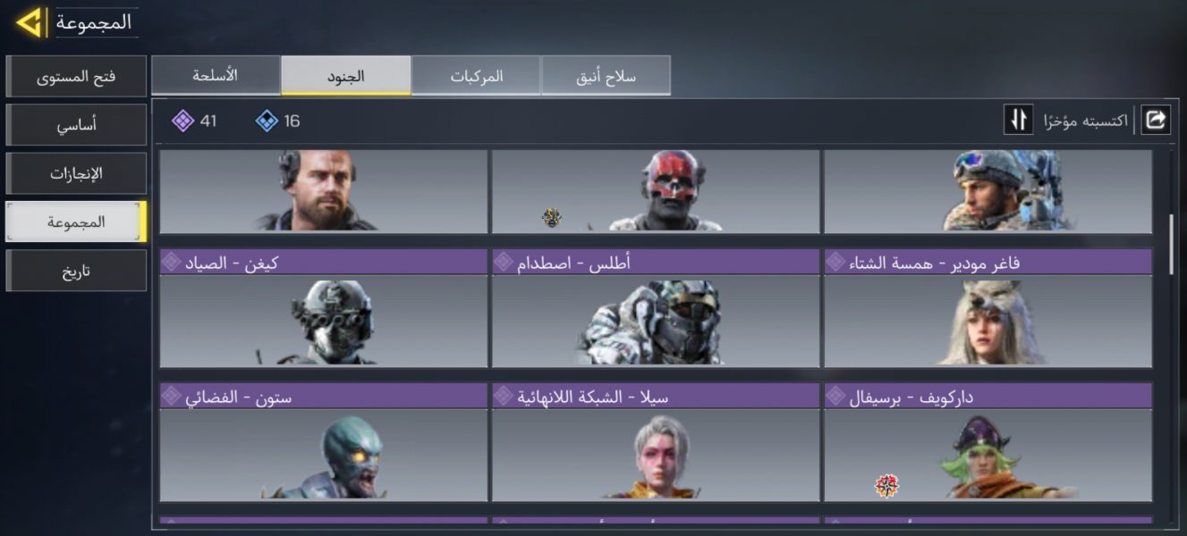This screenshot has height=536, width=1187.
Task: Select the تاريخ sidebar entry
Action: click(76, 271)
